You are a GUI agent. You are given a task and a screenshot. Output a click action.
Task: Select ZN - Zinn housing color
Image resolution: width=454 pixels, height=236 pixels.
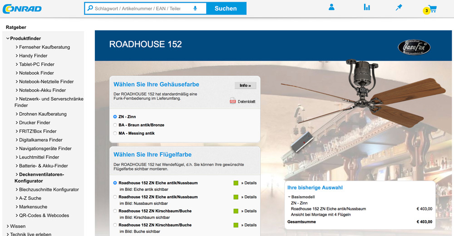tap(115, 117)
